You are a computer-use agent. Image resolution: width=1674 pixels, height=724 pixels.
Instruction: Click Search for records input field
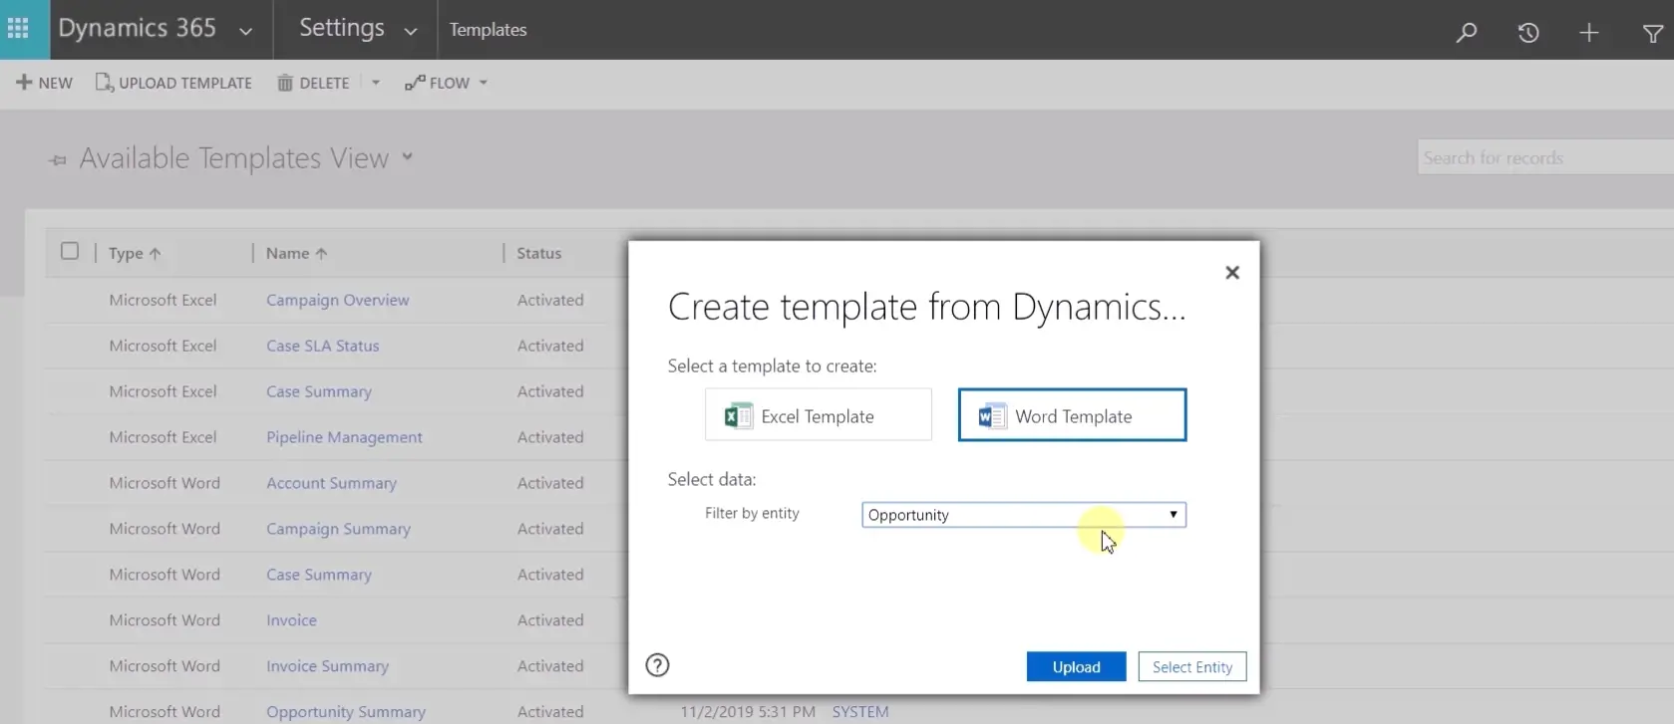pyautogui.click(x=1545, y=157)
